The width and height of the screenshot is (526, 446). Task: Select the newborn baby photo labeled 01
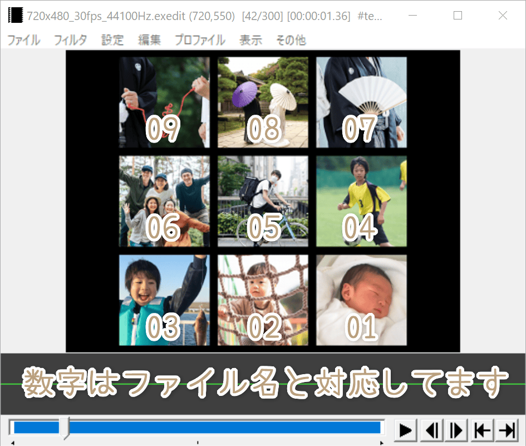[x=361, y=300]
